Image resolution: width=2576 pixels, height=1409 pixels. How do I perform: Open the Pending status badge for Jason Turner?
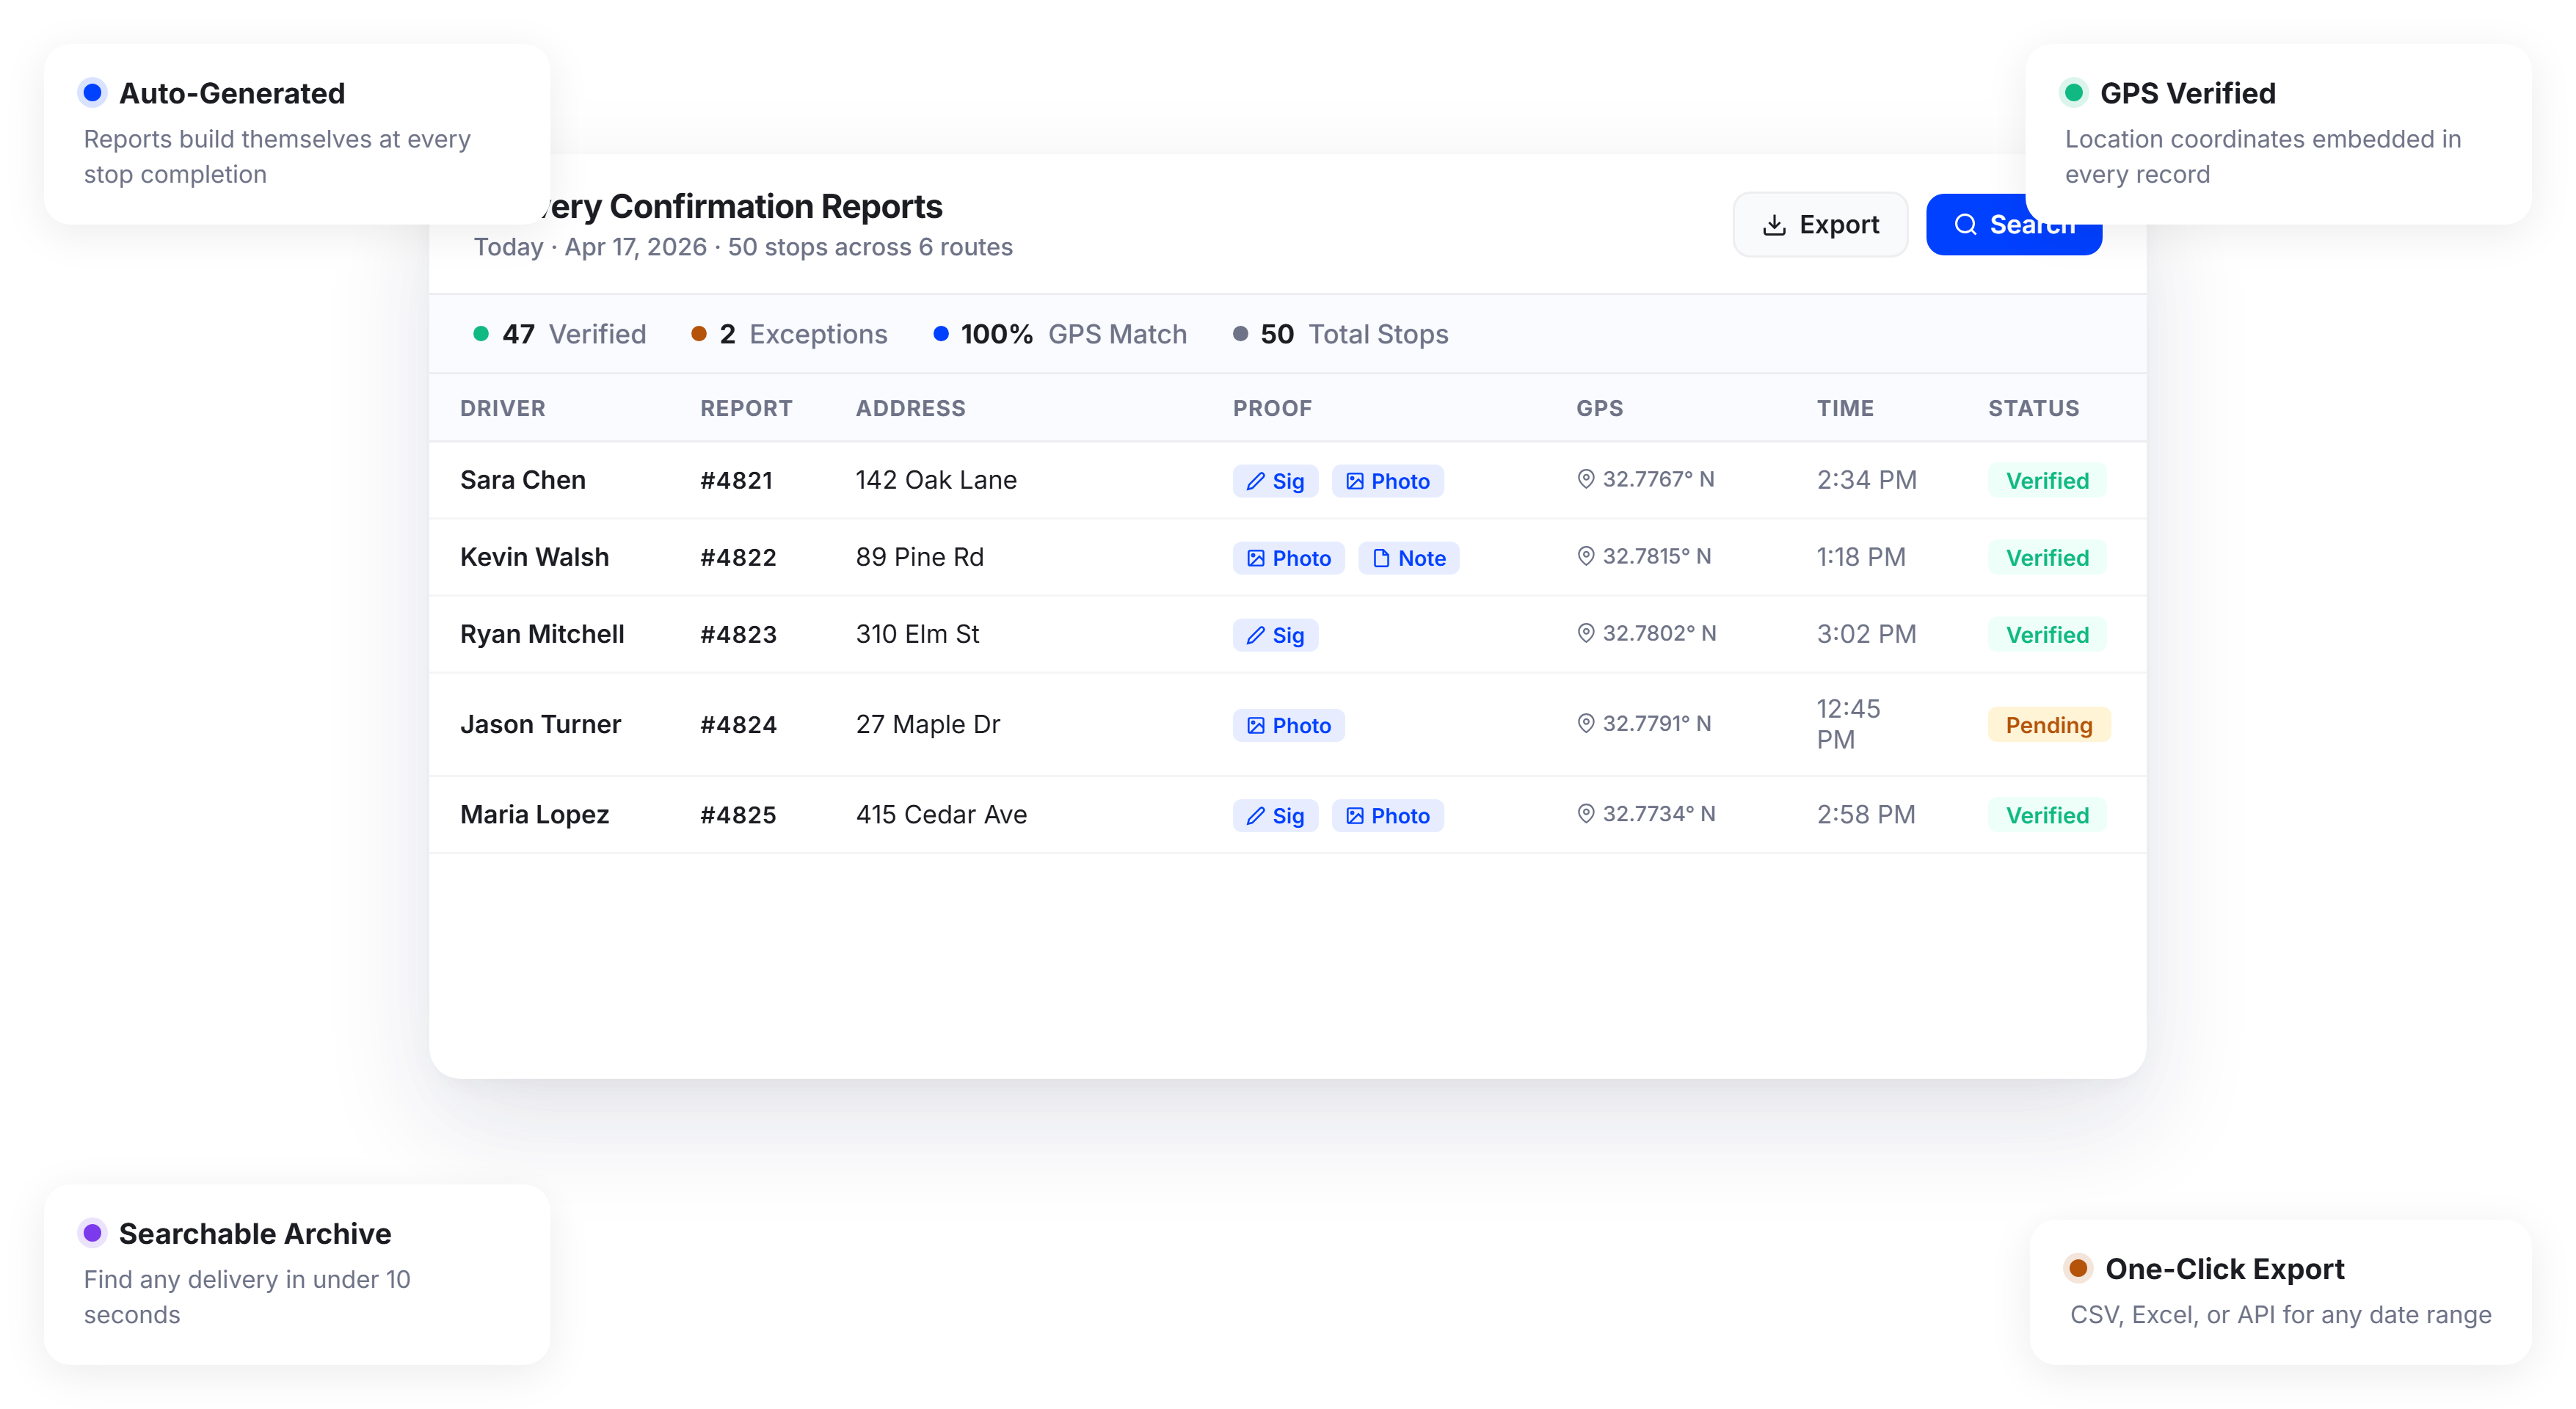(2049, 725)
